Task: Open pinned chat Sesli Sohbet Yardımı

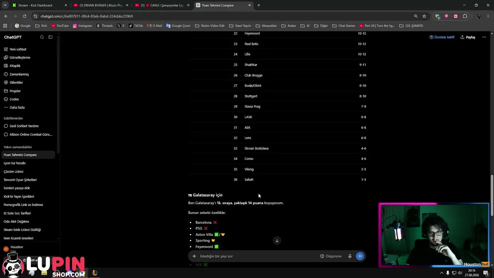Action: pos(28,126)
